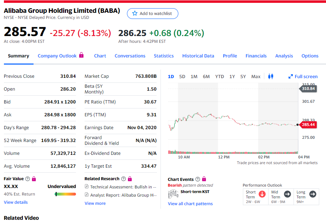Select the 5D chart range

[x=182, y=76]
